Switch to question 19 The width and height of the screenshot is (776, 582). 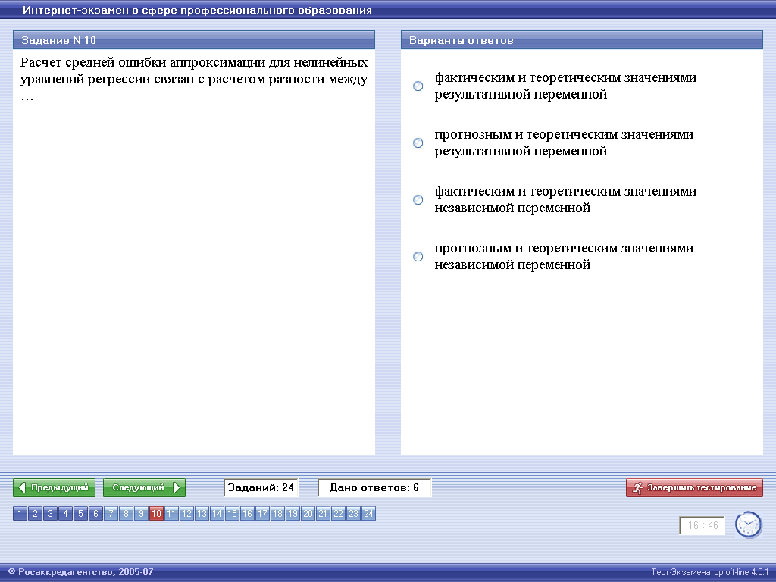pyautogui.click(x=293, y=514)
